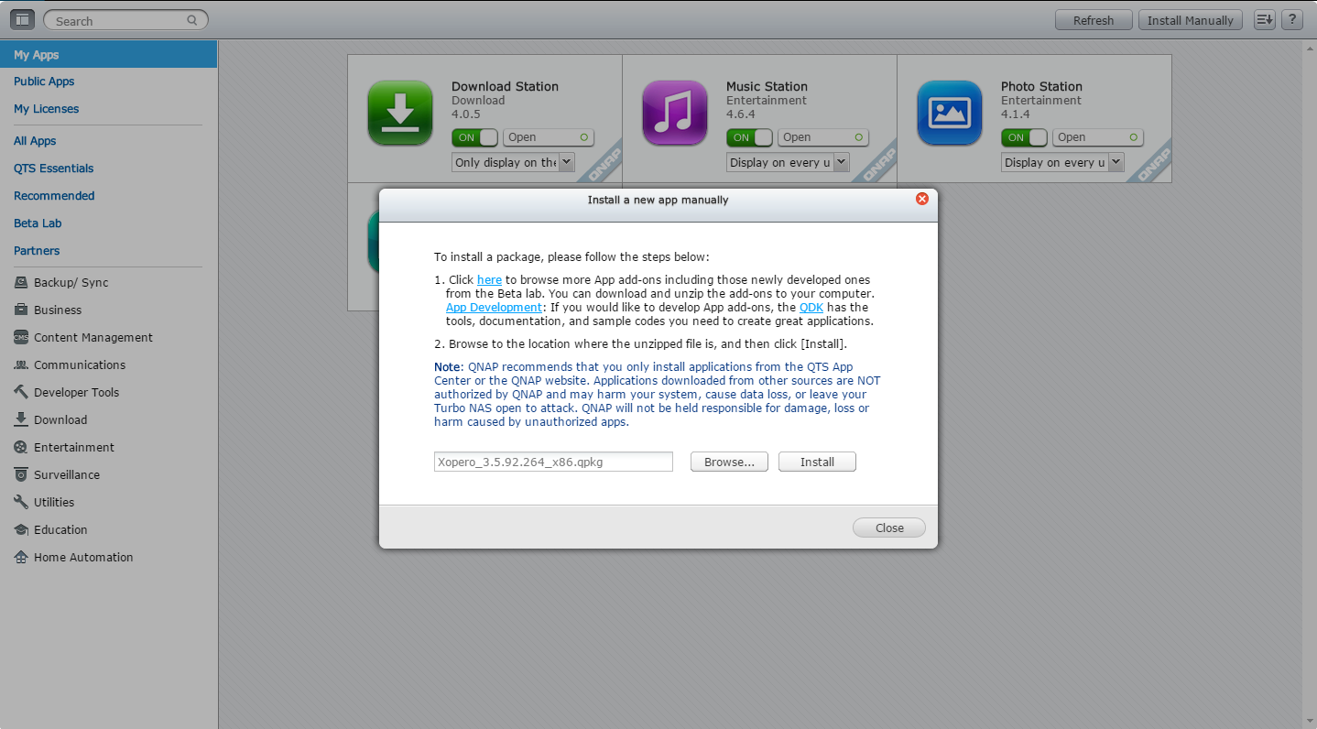Click the Photo Station title text
This screenshot has height=729, width=1317.
coord(1041,86)
